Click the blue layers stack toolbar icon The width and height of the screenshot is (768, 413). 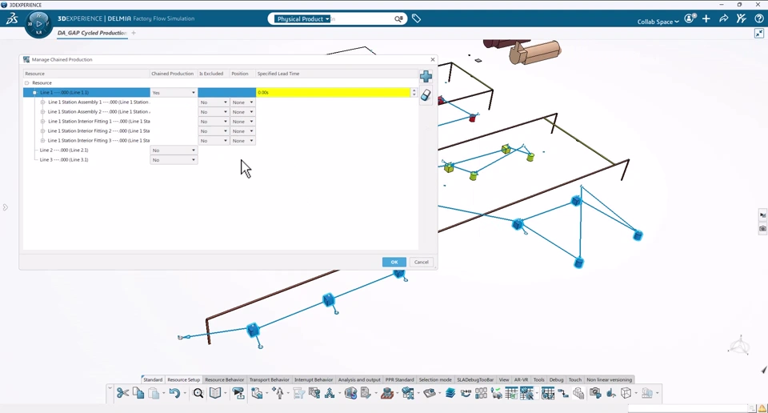pyautogui.click(x=450, y=393)
